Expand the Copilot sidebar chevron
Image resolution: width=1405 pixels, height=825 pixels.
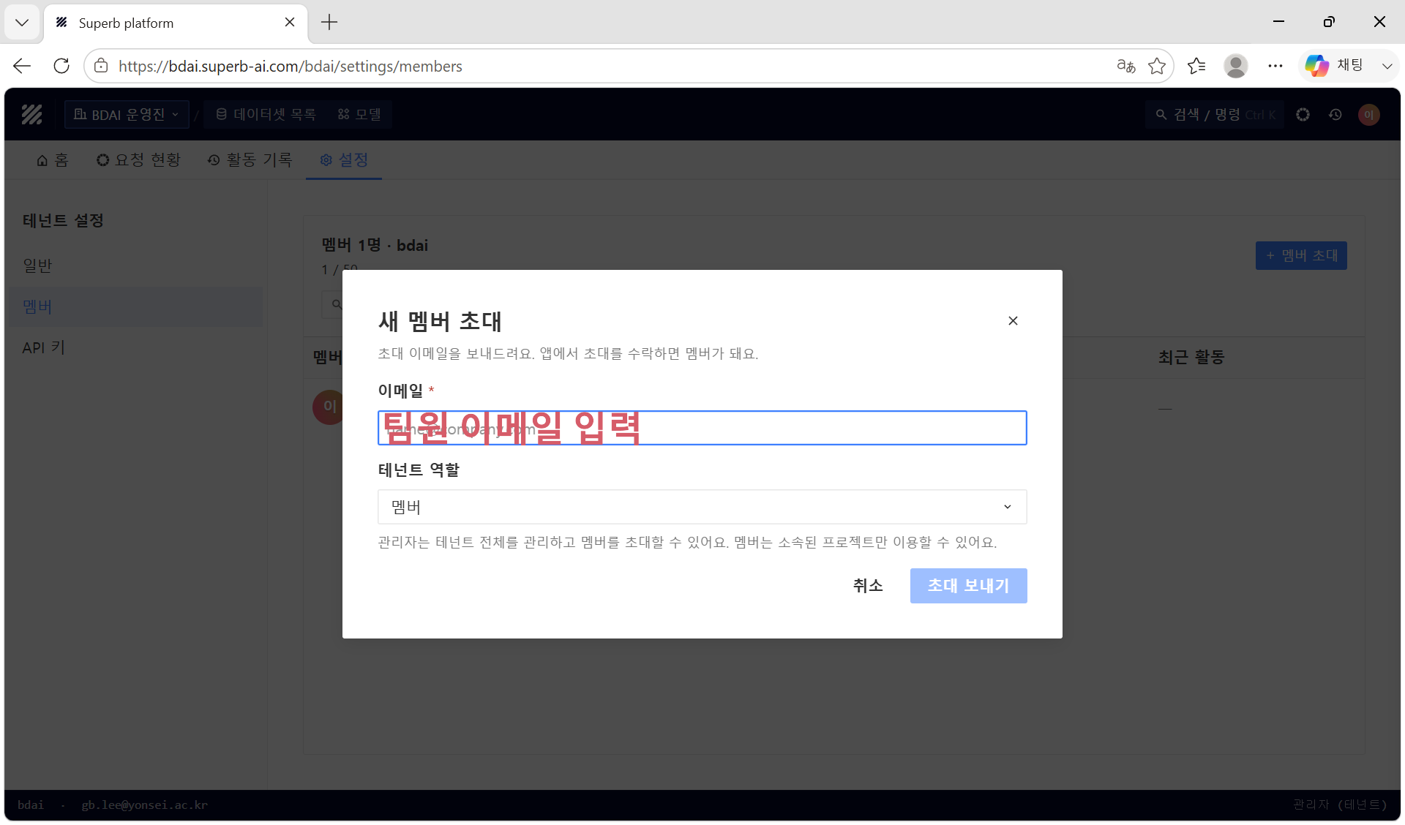1387,66
